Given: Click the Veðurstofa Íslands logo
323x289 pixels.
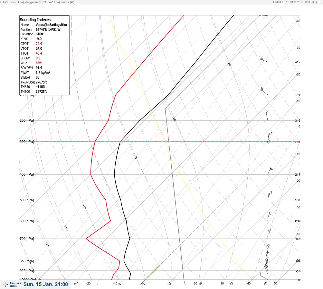Looking at the screenshot, I should (x=12, y=285).
